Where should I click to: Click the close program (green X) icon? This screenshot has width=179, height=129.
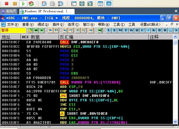click(42, 30)
